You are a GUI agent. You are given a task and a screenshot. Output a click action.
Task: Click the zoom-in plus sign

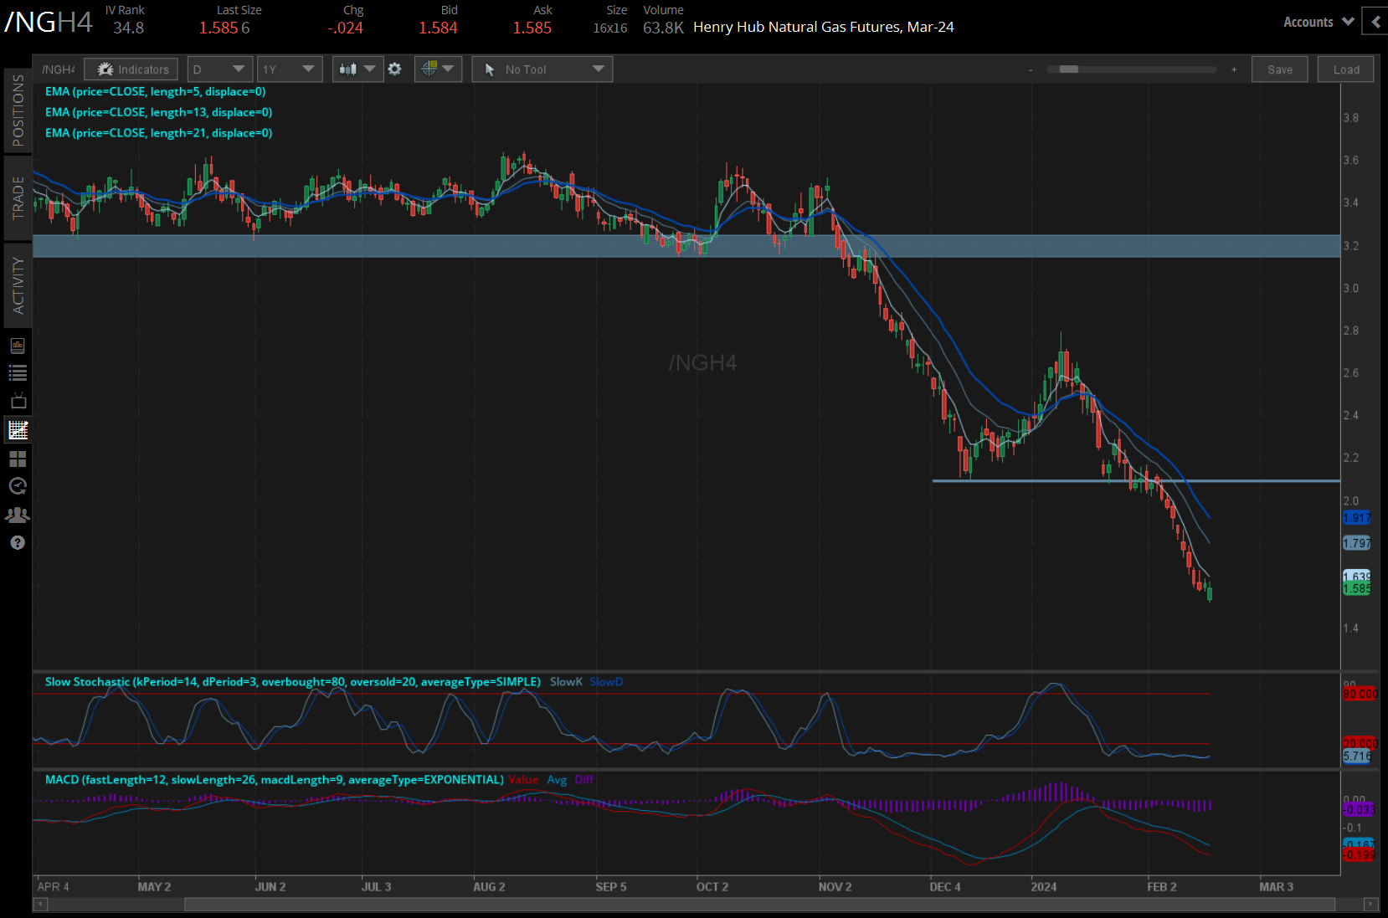(1234, 69)
